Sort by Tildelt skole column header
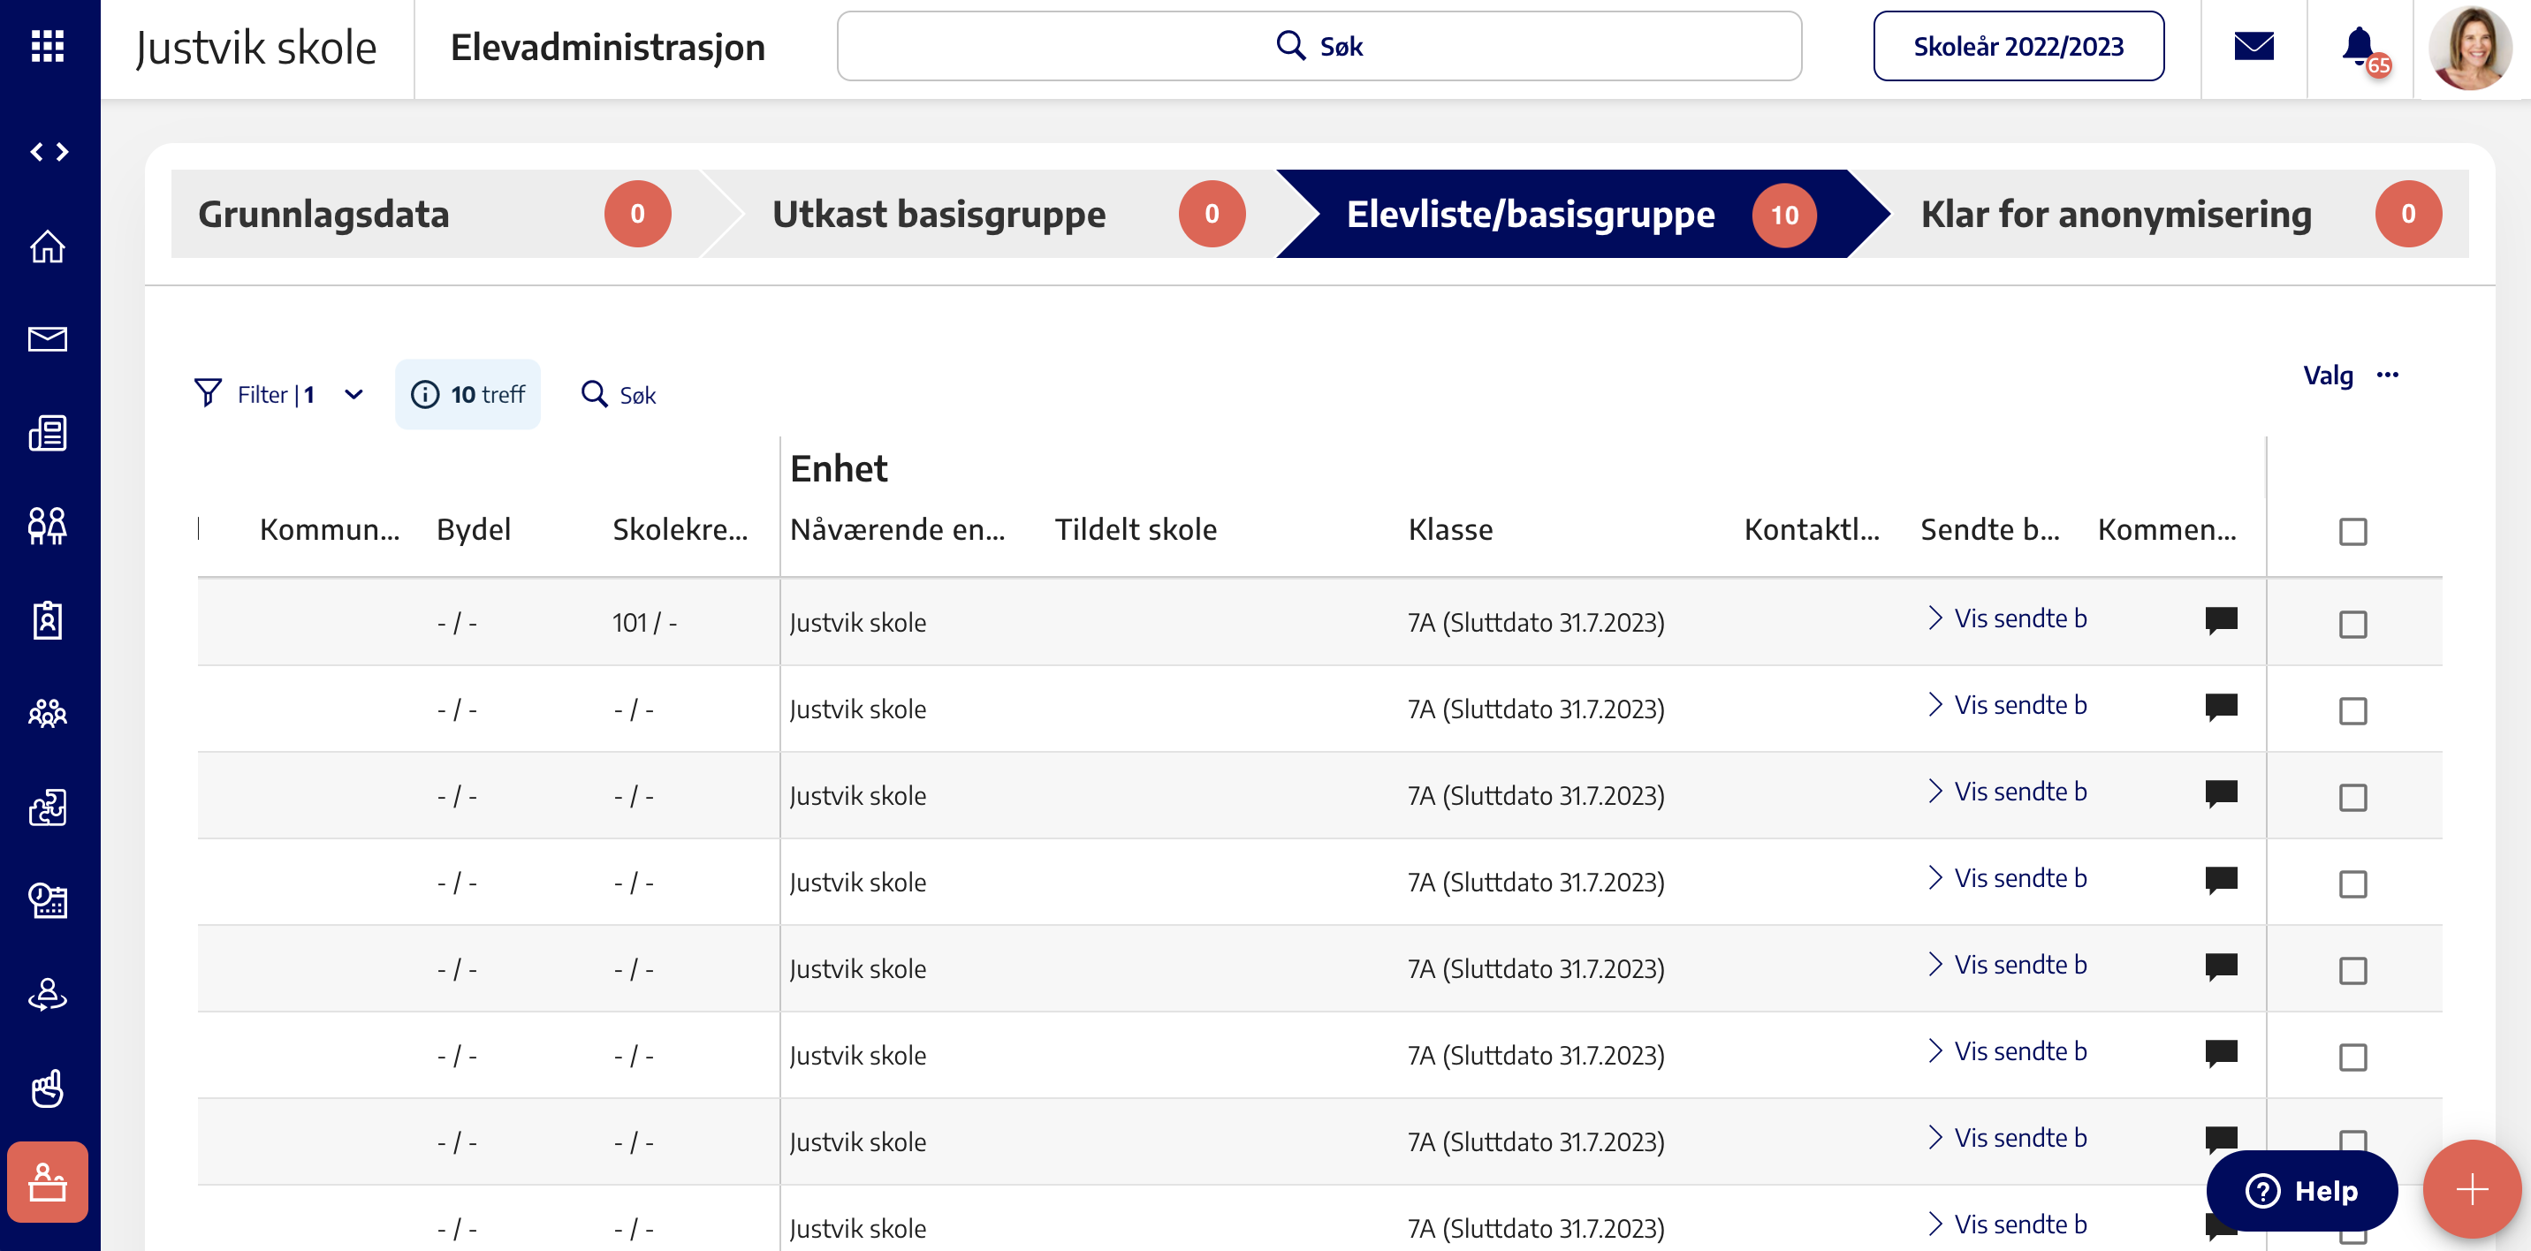The image size is (2531, 1251). click(x=1136, y=529)
